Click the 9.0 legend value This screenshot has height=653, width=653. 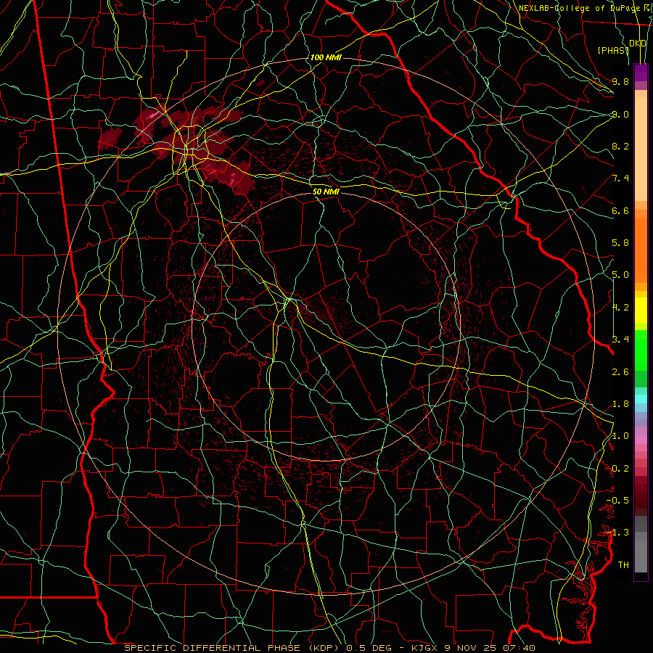pyautogui.click(x=620, y=114)
